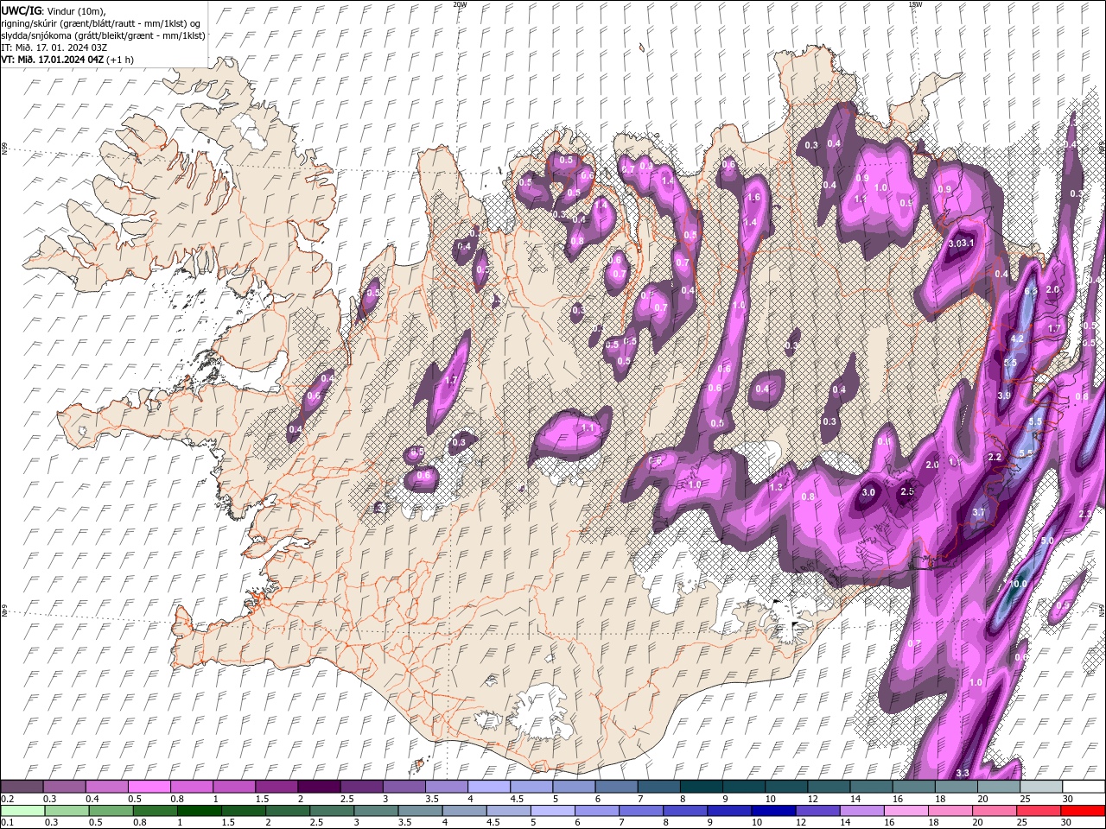
Task: Click the "1.6" value label on the map
Action: pyautogui.click(x=753, y=198)
